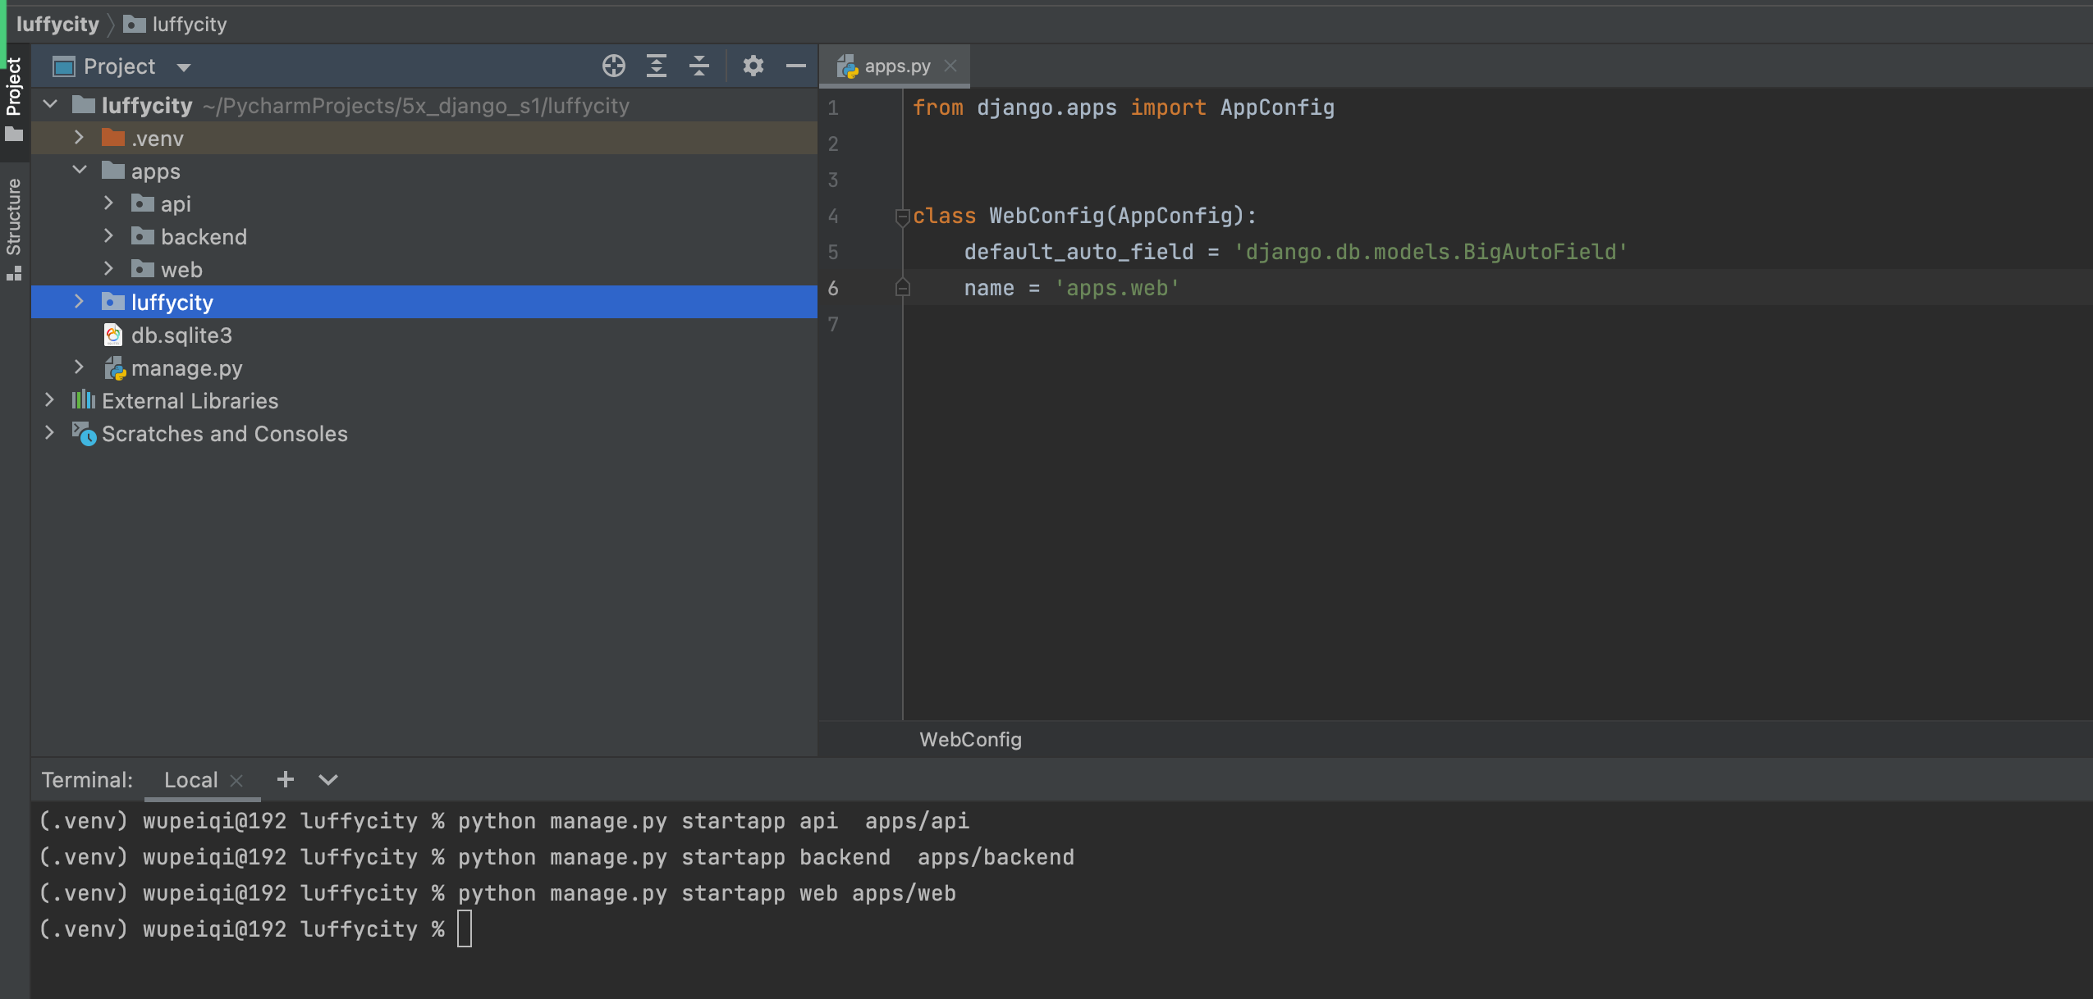The height and width of the screenshot is (999, 2093).
Task: Switch to the apps.py editor tab
Action: [x=896, y=66]
